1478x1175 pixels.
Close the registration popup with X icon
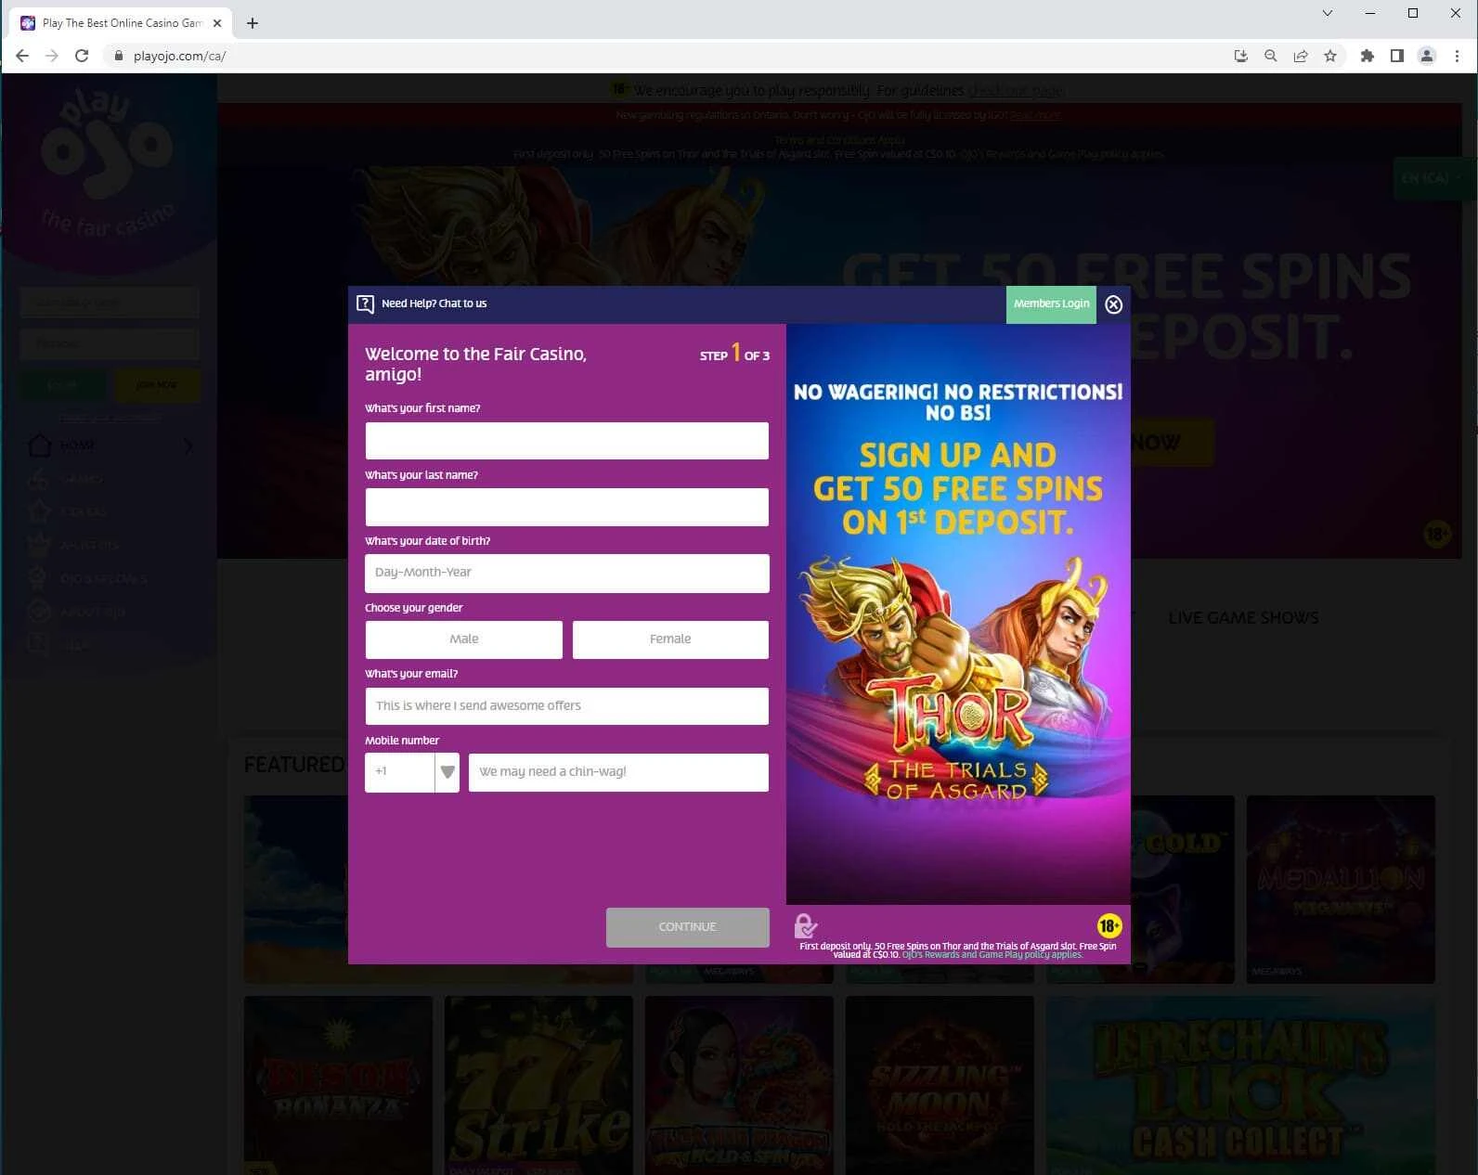tap(1114, 304)
